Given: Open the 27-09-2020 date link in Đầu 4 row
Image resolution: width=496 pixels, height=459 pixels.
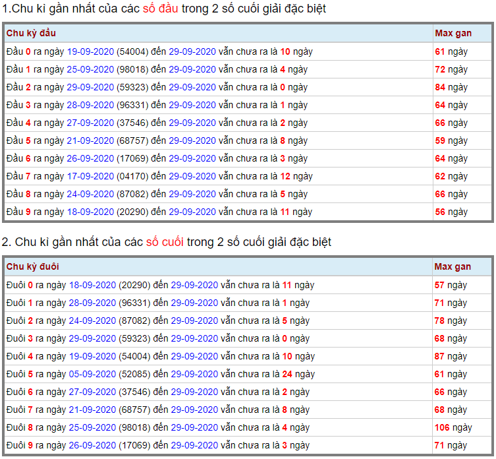Looking at the screenshot, I should pyautogui.click(x=90, y=123).
